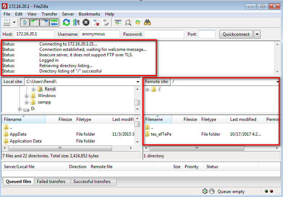Screen dimensions: 283x197
Task: Select the tes_efTePe remote folder
Action: pos(161,134)
